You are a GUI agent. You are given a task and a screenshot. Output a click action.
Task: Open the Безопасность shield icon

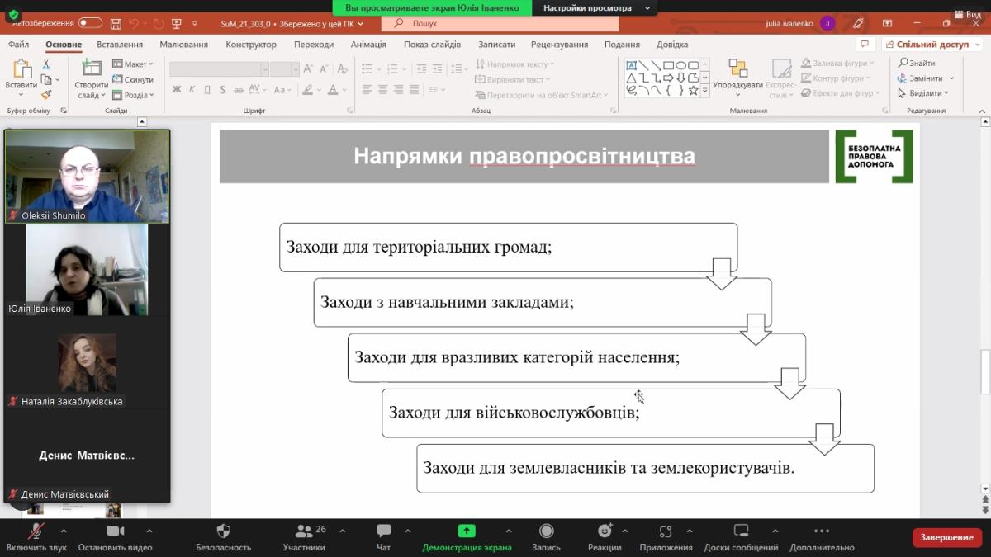(223, 531)
